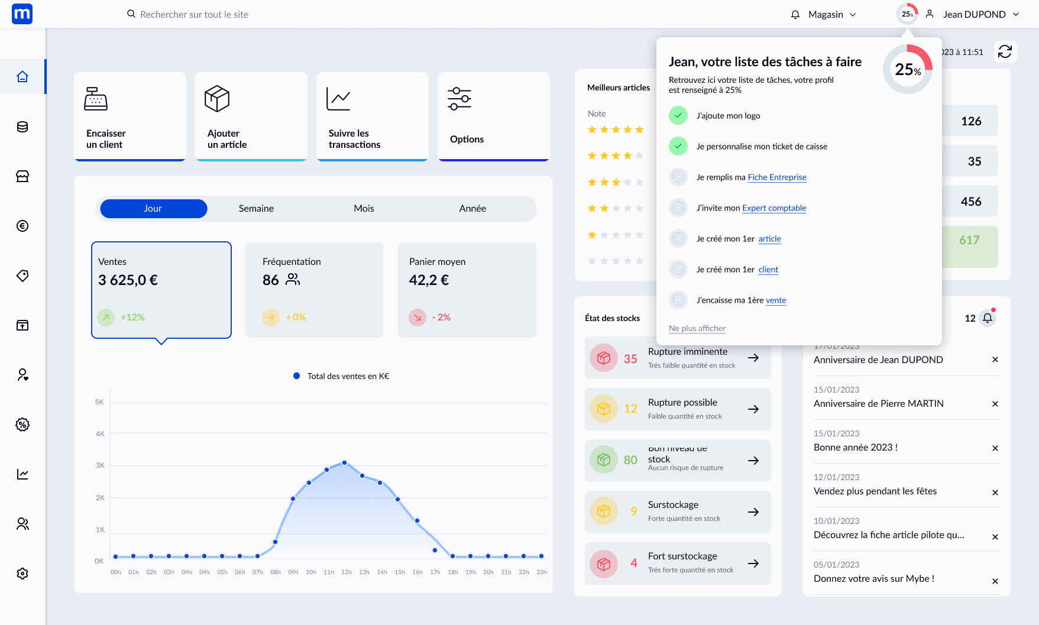Expand the Magasin dropdown
1039x625 pixels.
[833, 14]
